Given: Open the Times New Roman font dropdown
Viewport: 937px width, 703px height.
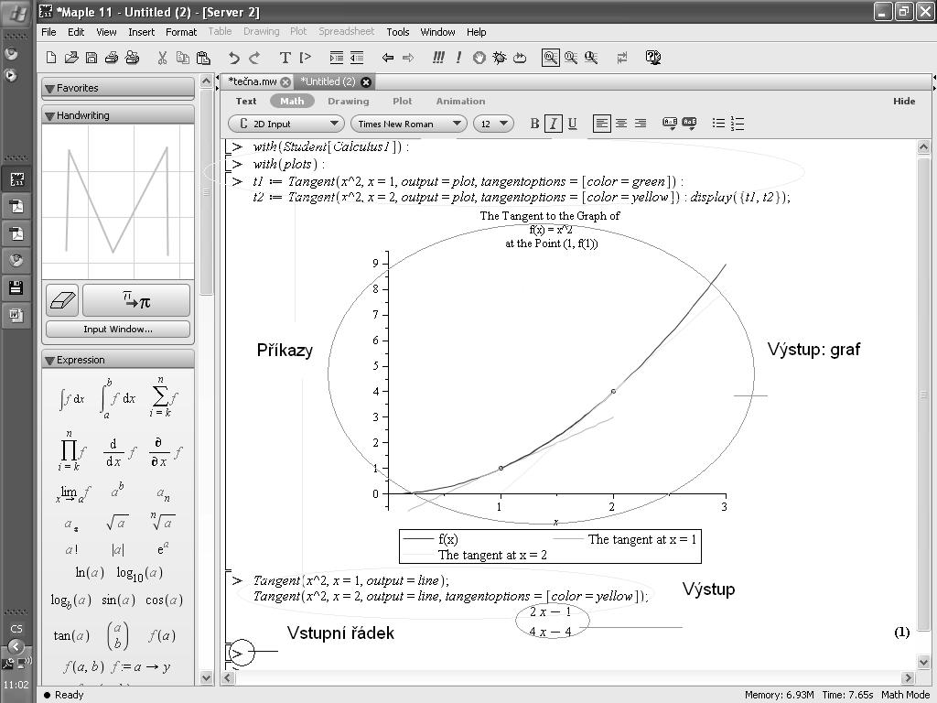Looking at the screenshot, I should tap(408, 124).
